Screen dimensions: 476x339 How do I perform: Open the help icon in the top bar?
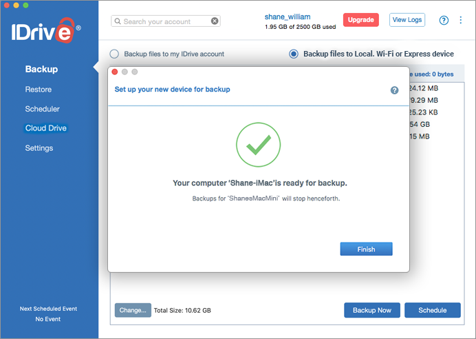(x=444, y=21)
